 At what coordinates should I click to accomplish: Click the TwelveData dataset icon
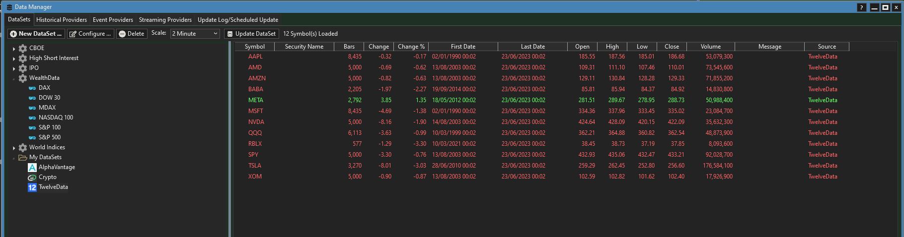coord(32,187)
